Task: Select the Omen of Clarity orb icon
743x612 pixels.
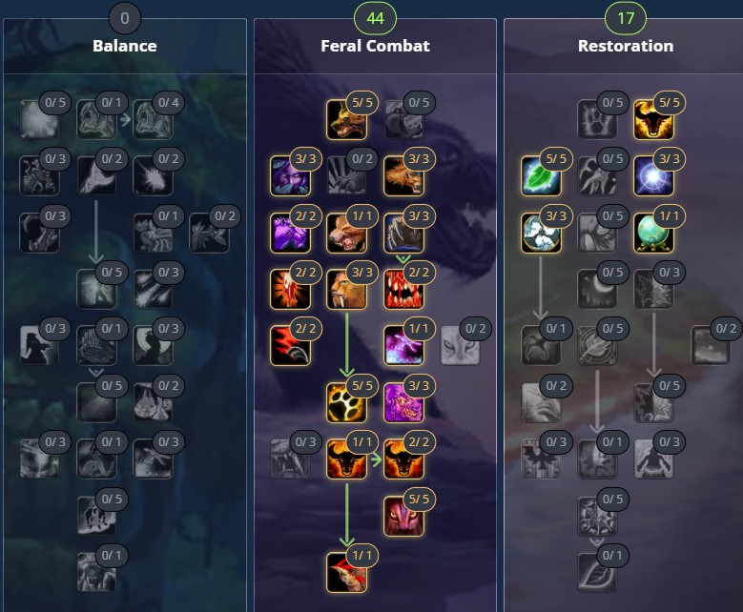Action: (653, 233)
